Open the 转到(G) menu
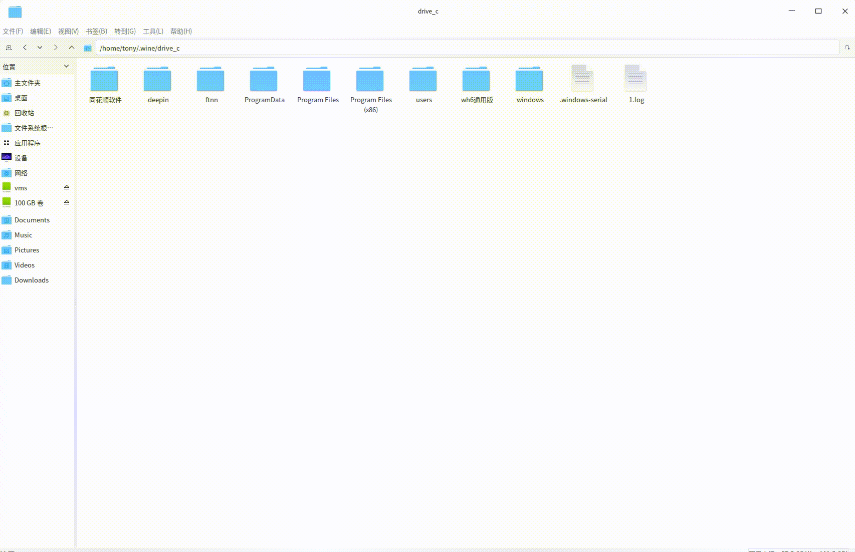This screenshot has width=855, height=552. (x=125, y=31)
